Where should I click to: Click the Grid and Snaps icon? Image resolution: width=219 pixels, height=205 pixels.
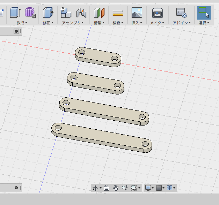pyautogui.click(x=159, y=188)
